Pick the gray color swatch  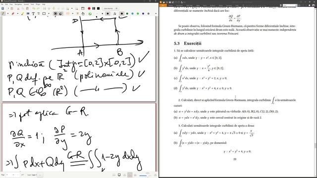pyautogui.click(x=149, y=14)
